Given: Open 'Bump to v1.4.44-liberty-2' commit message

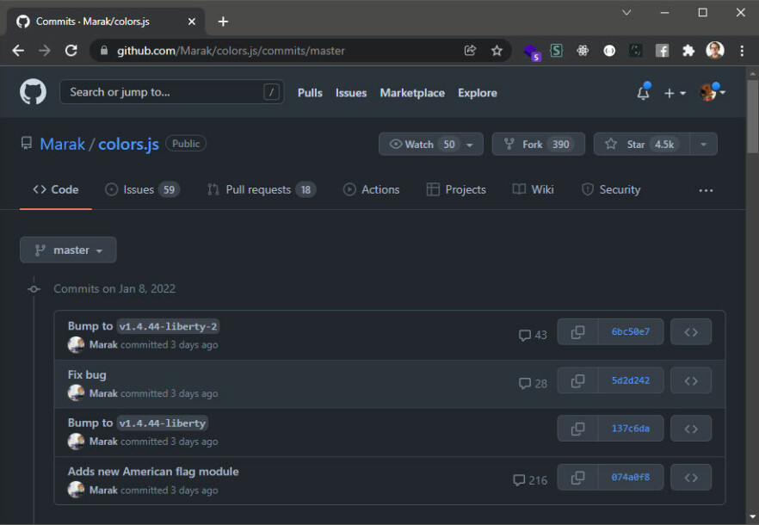Looking at the screenshot, I should [144, 326].
